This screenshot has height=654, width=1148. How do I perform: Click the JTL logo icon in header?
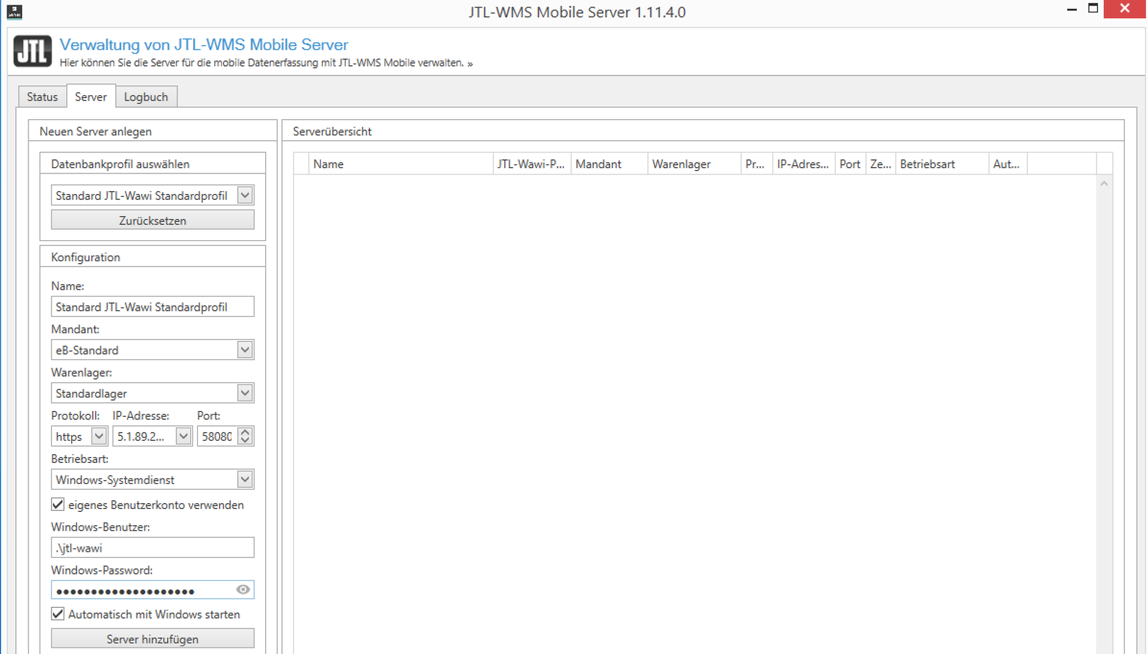click(33, 52)
